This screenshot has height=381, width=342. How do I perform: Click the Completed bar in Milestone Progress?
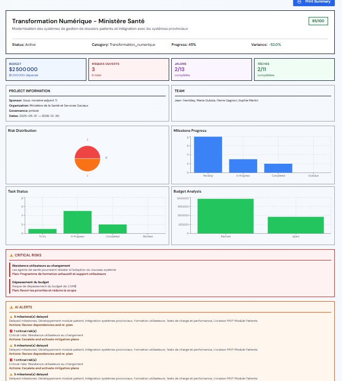(278, 168)
